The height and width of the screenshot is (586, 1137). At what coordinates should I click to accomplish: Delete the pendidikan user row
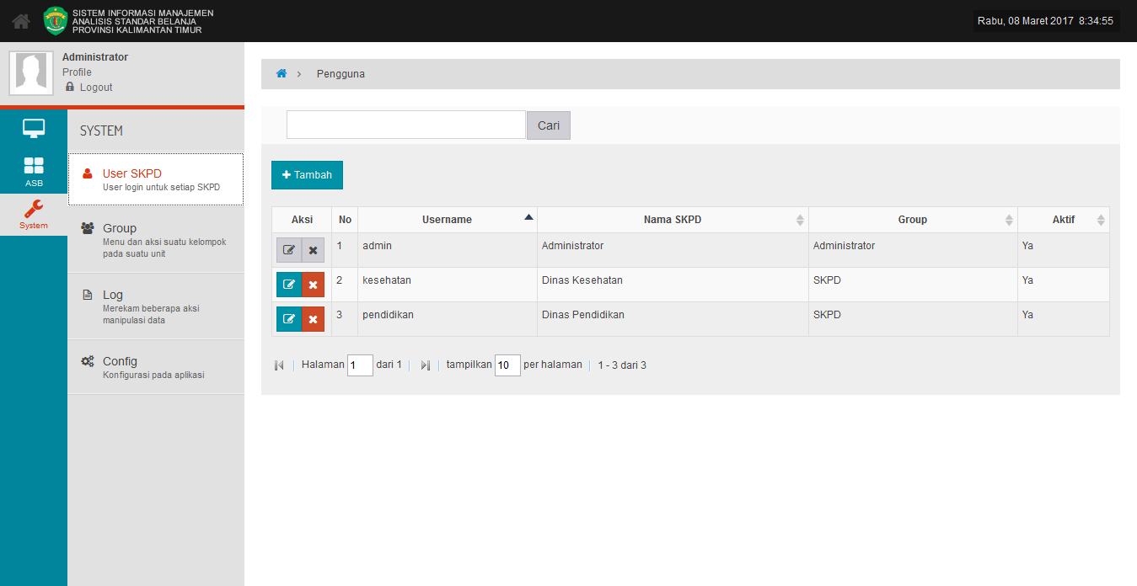coord(313,319)
